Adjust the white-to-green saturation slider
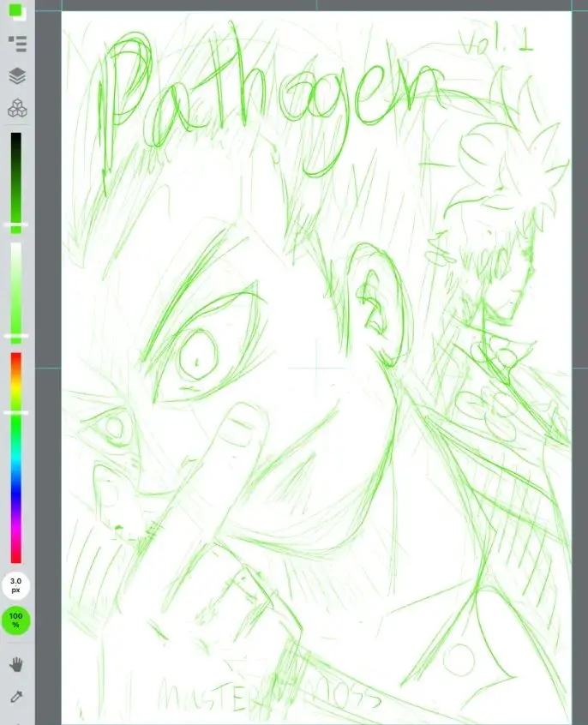The width and height of the screenshot is (588, 725). (15, 293)
